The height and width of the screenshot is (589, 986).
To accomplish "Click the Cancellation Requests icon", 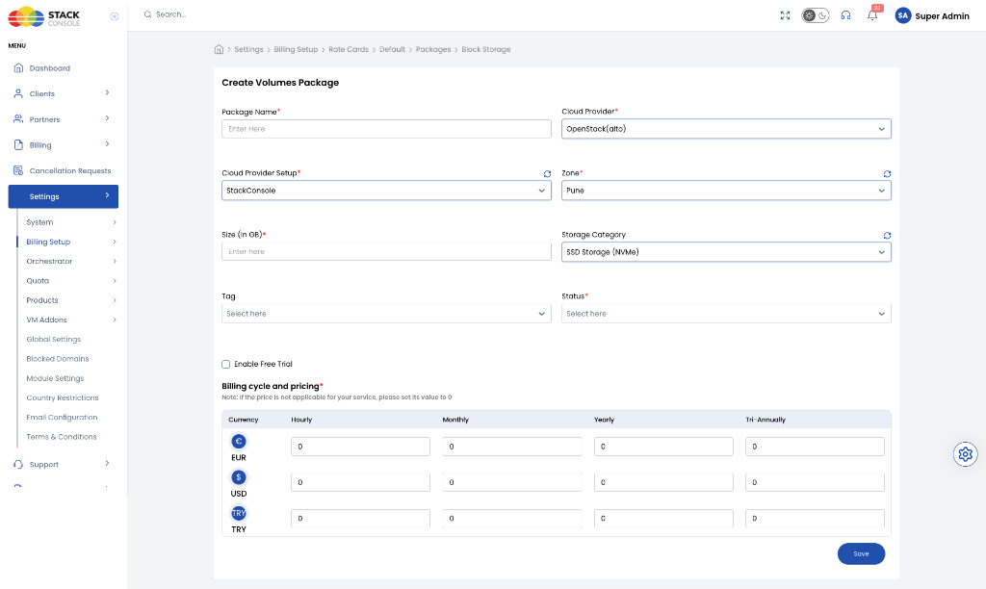I will pos(18,170).
